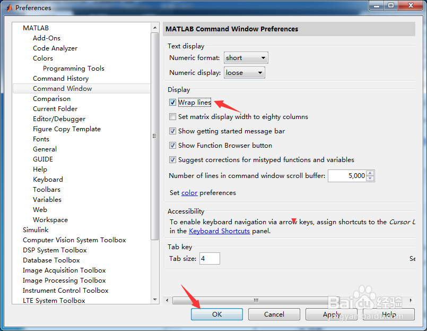Click horizontal scrollbar left arrow
Image resolution: width=427 pixels, height=331 pixels.
point(167,300)
